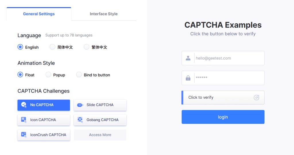Click the IconCrush CAPTCHA sparkle icon
This screenshot has width=294, height=155.
pyautogui.click(x=24, y=135)
